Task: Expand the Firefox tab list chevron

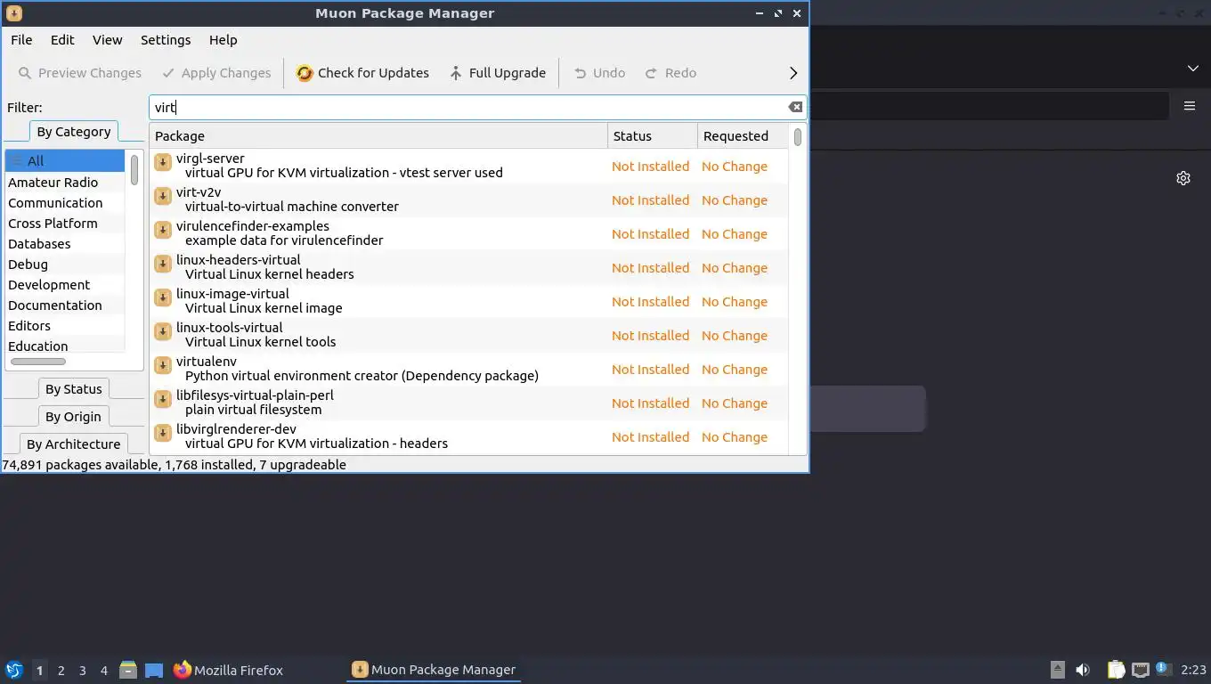Action: (x=1193, y=69)
